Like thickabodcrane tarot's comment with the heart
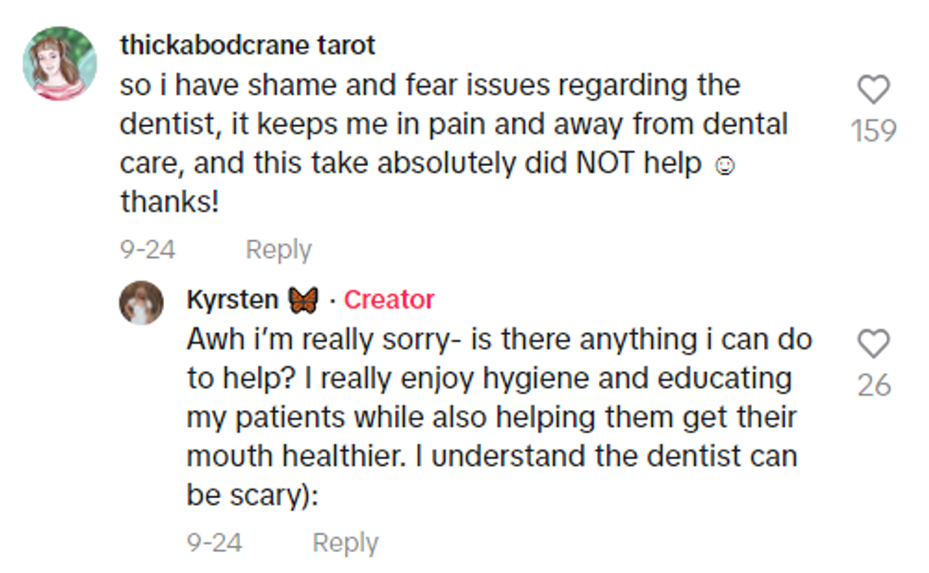 click(873, 90)
